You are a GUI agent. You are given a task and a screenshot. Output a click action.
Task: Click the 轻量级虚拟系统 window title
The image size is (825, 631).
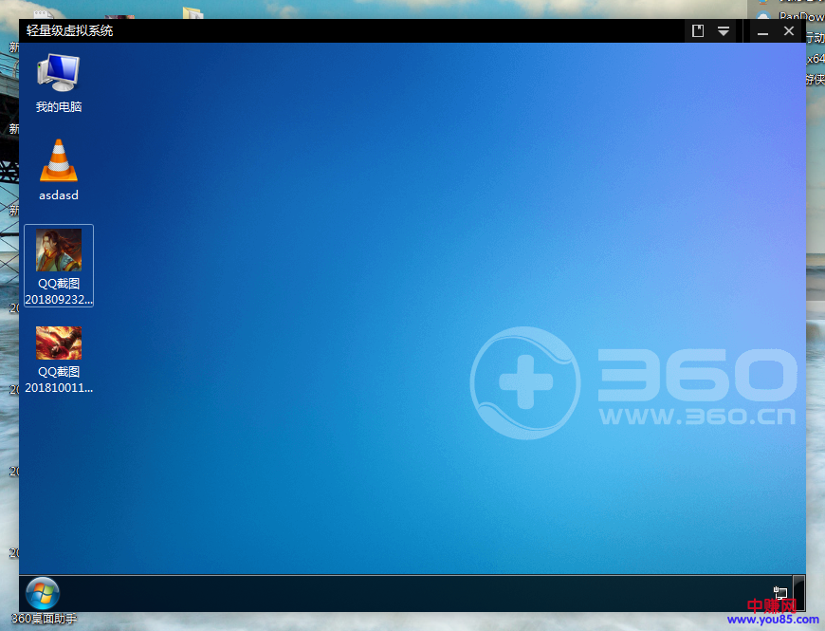(x=69, y=31)
